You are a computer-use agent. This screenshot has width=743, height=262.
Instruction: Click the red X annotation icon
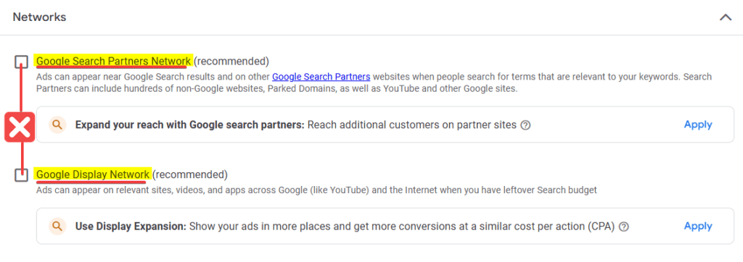point(20,127)
